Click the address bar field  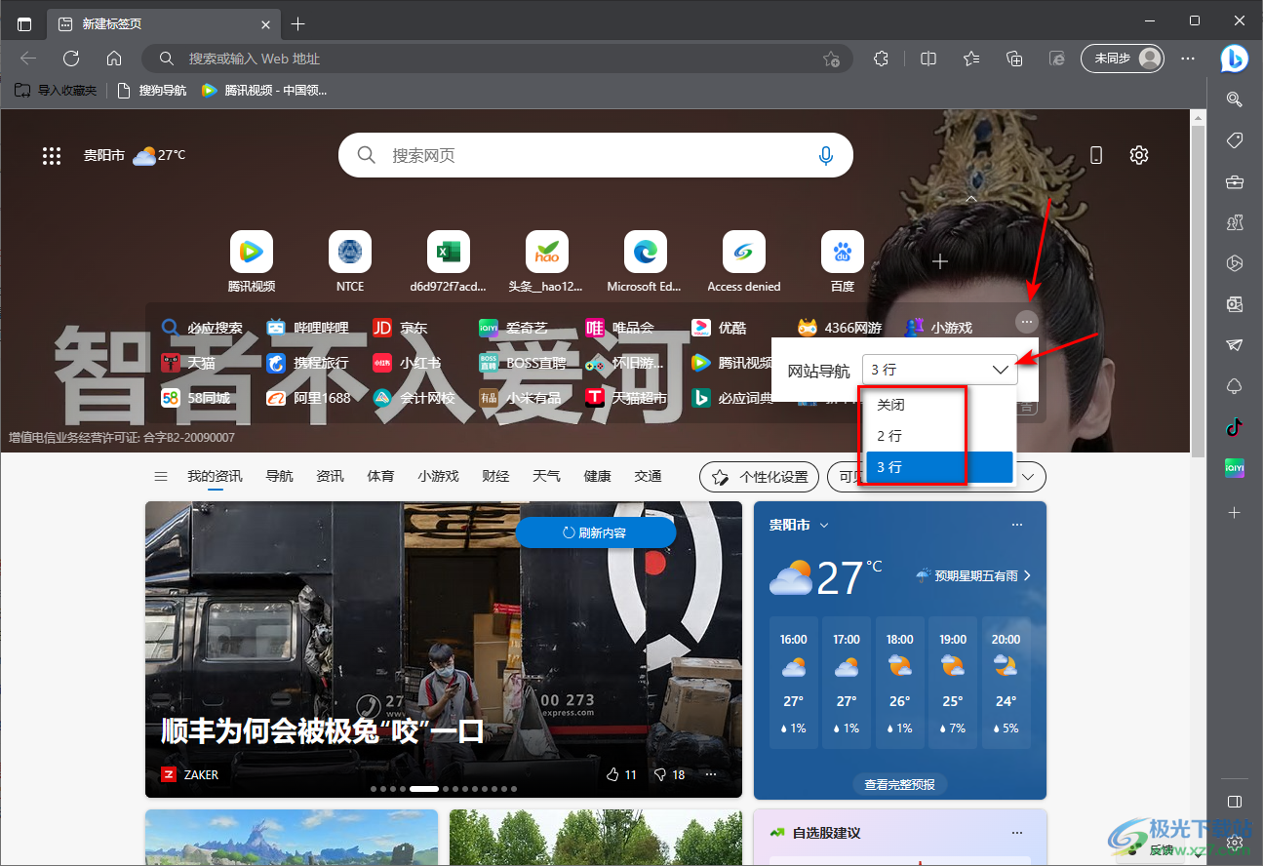click(x=497, y=59)
